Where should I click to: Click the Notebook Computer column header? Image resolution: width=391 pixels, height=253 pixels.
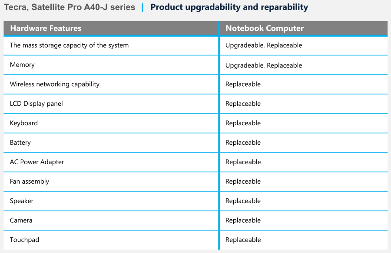click(265, 29)
